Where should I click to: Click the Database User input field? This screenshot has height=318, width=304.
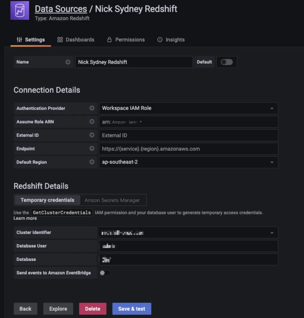click(x=188, y=246)
